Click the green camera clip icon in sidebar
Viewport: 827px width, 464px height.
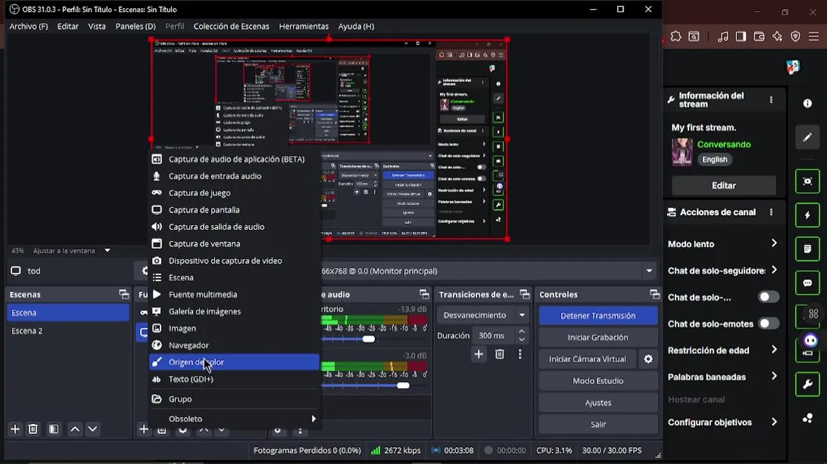click(808, 182)
